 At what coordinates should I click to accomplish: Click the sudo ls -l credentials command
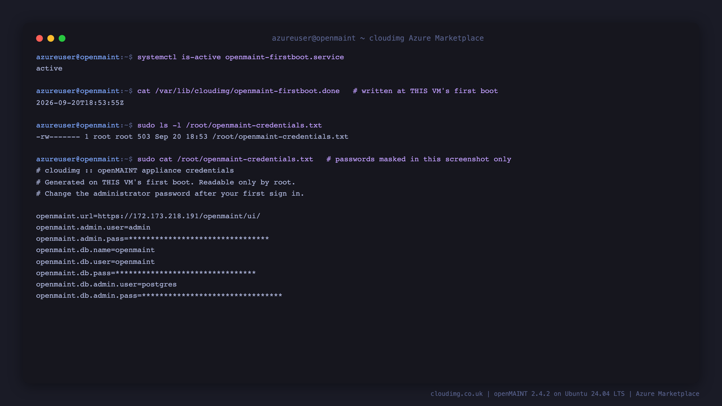click(x=229, y=125)
